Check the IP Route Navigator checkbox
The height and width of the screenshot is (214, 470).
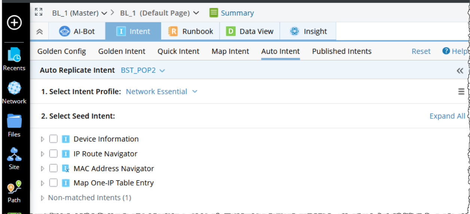pyautogui.click(x=53, y=154)
